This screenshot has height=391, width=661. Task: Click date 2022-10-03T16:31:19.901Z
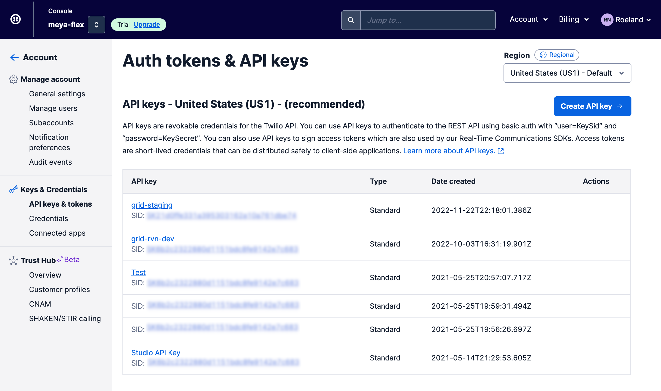coord(481,244)
